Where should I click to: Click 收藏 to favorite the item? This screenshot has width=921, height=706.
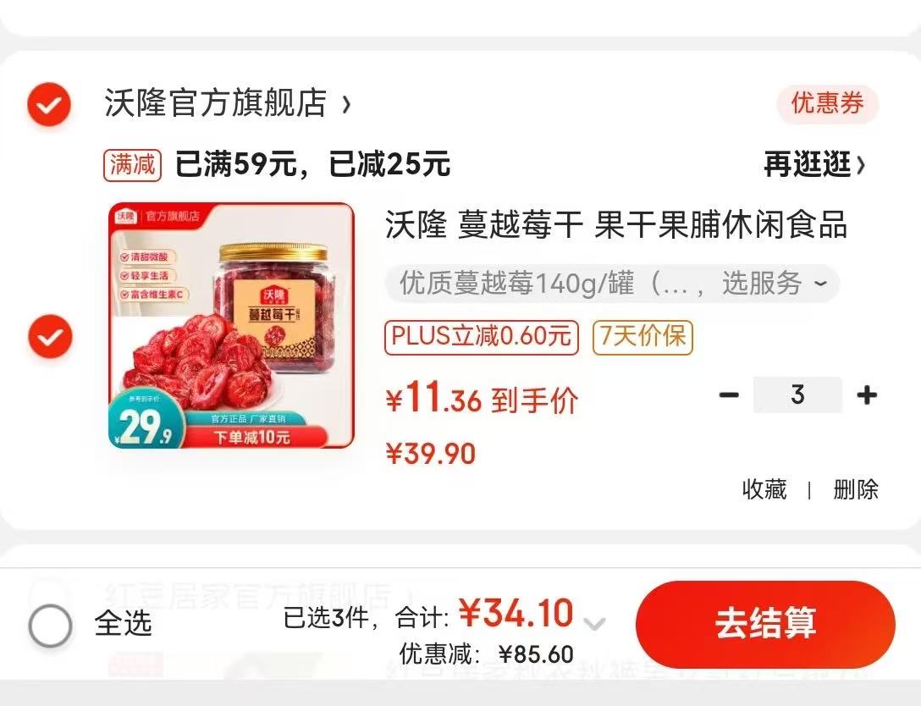(764, 488)
